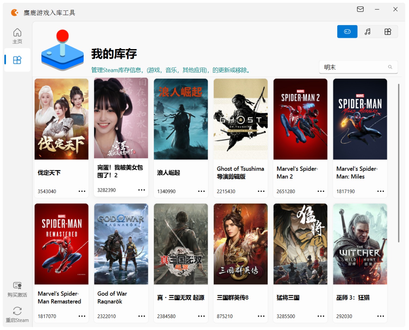Click the app ID 875210
The image size is (409, 330).
coord(225,316)
